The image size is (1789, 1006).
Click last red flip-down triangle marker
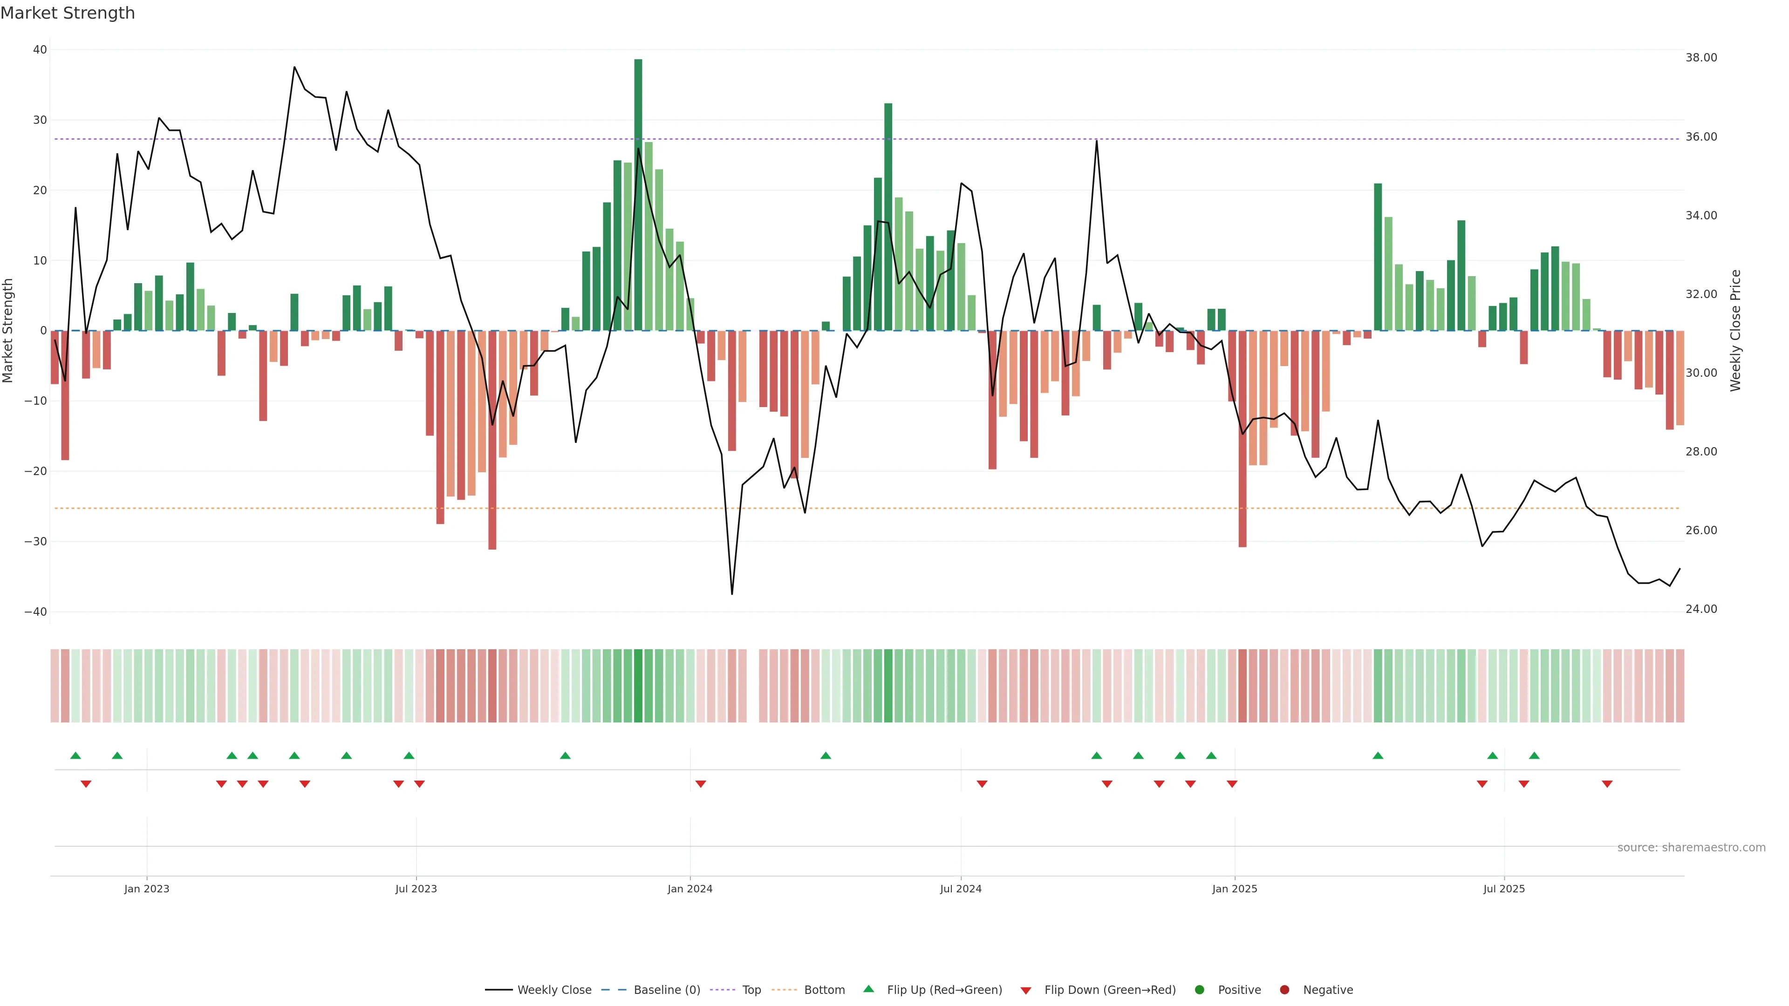click(1607, 784)
